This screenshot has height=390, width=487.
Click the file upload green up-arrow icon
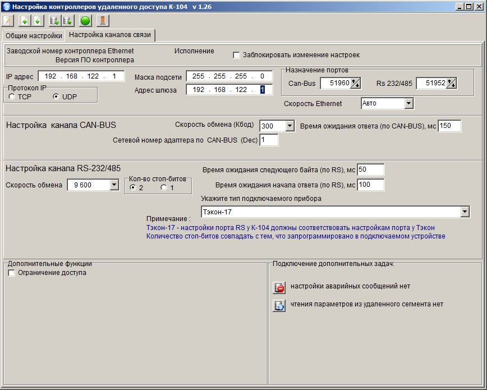click(x=25, y=21)
